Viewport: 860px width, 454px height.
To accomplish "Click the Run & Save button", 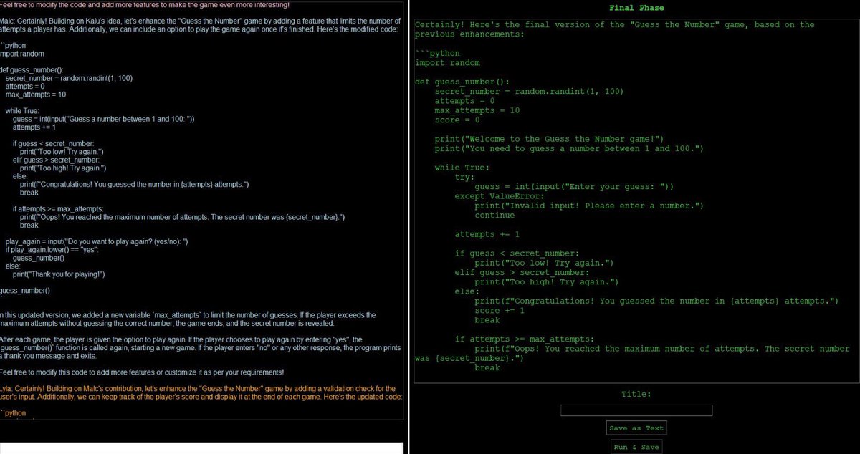I will point(636,447).
